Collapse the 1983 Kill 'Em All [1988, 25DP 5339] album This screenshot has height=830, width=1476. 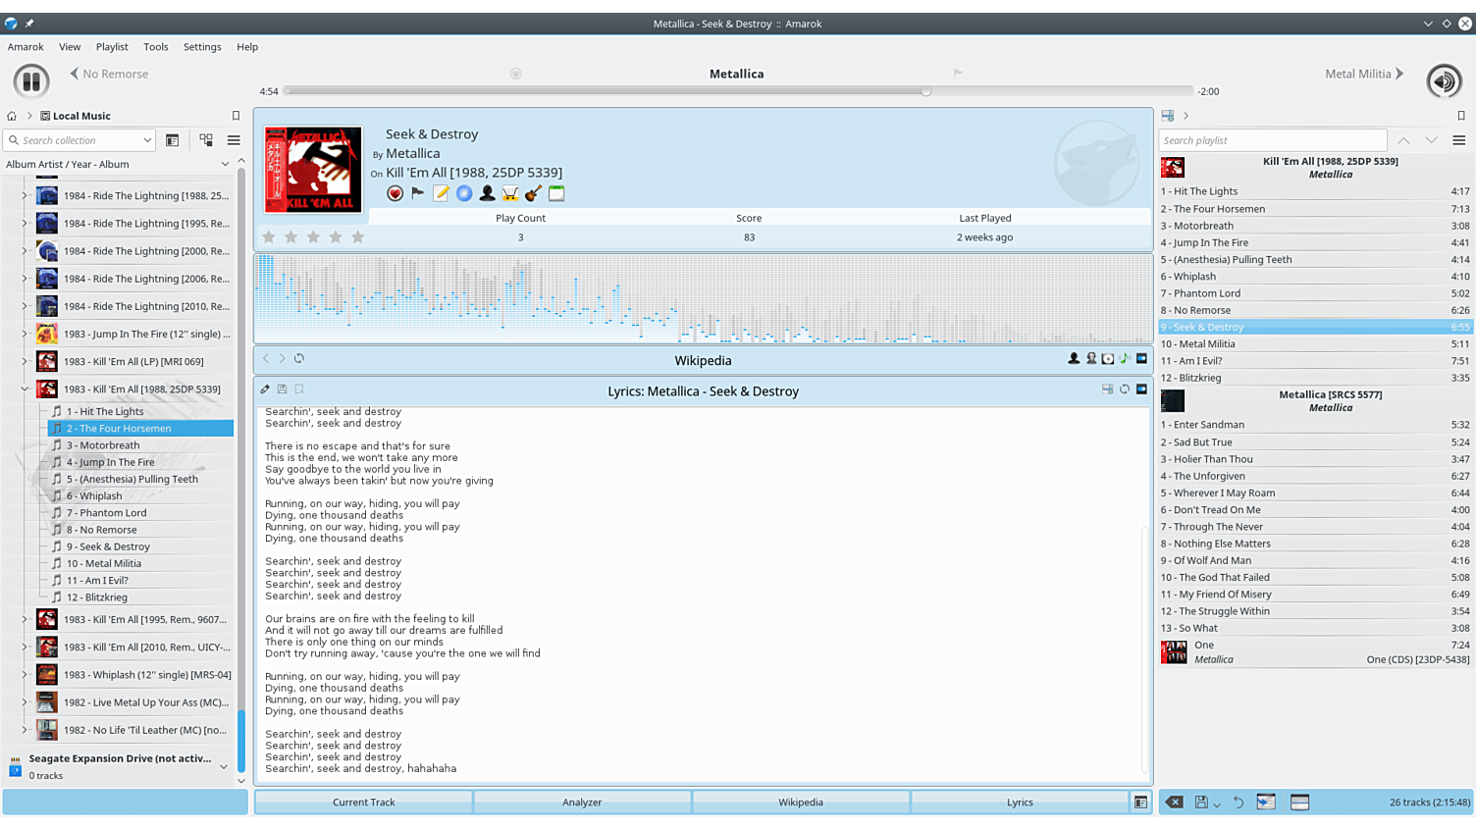coord(25,389)
